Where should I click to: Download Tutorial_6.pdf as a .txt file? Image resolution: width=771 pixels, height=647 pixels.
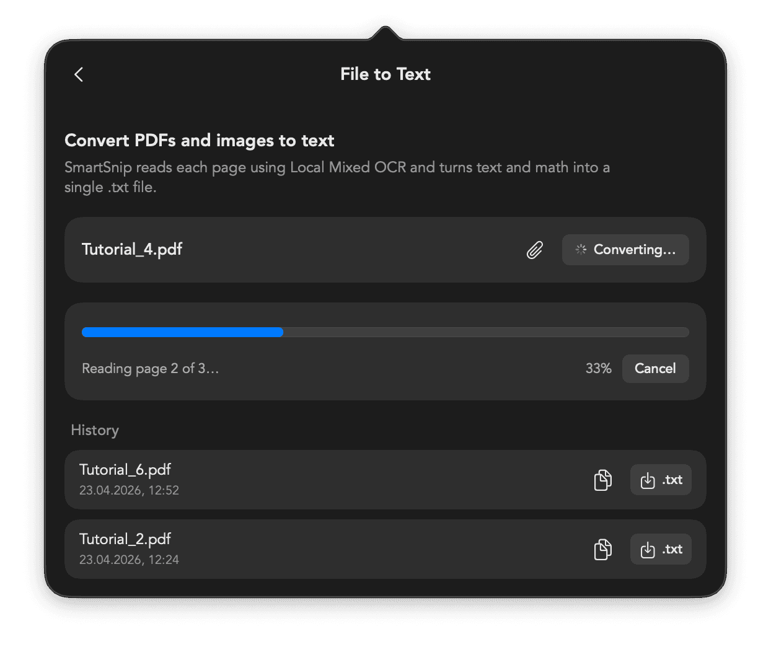[661, 480]
